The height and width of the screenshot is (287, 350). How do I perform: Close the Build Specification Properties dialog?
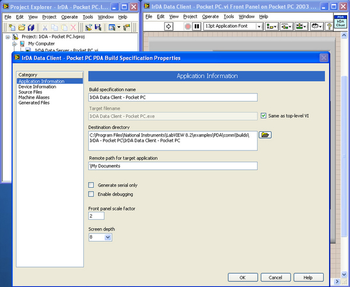(x=324, y=58)
